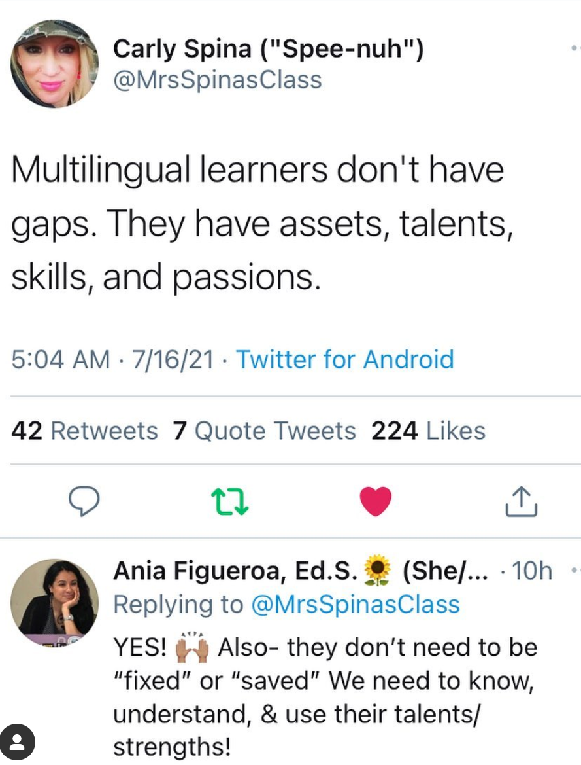581x765 pixels.
Task: Click Ania Figueroa, Ed.S. display name
Action: pyautogui.click(x=235, y=571)
